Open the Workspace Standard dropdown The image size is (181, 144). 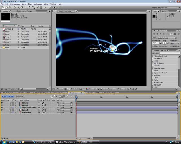coord(170,8)
